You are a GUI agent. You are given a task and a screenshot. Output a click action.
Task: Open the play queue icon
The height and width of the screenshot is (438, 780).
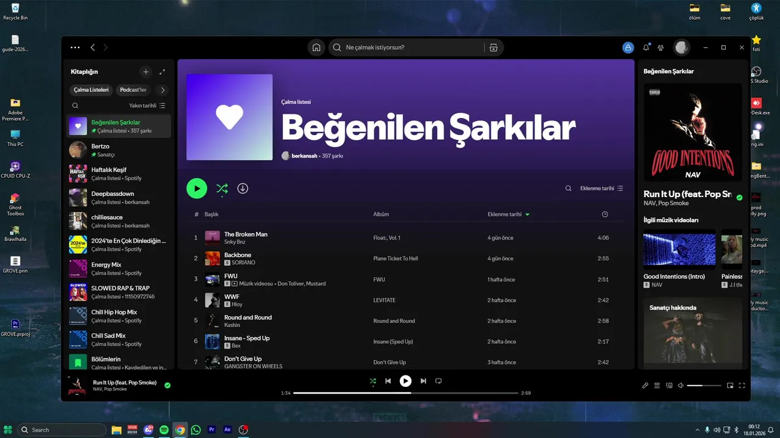tap(657, 385)
